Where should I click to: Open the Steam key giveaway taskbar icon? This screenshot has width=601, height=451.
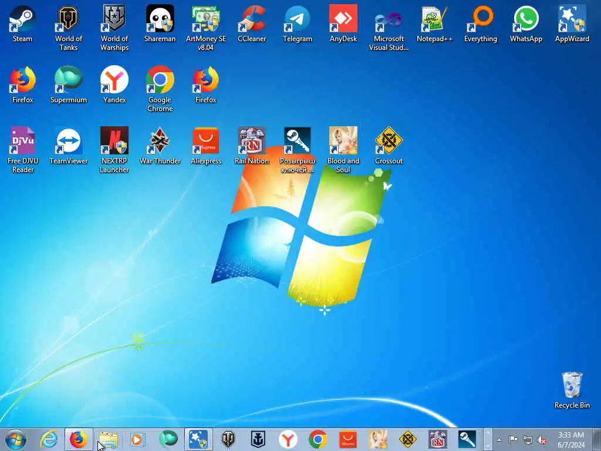click(467, 439)
